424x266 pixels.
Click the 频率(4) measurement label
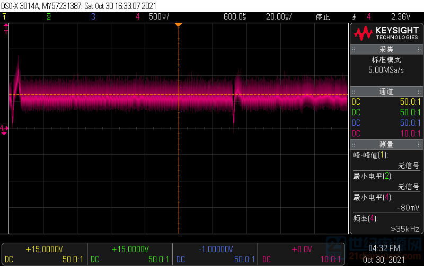click(365, 218)
